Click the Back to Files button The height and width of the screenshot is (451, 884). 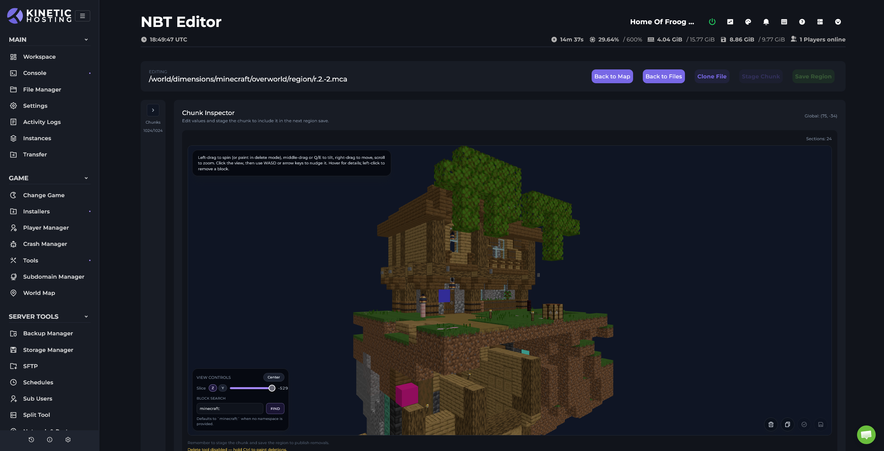point(664,76)
